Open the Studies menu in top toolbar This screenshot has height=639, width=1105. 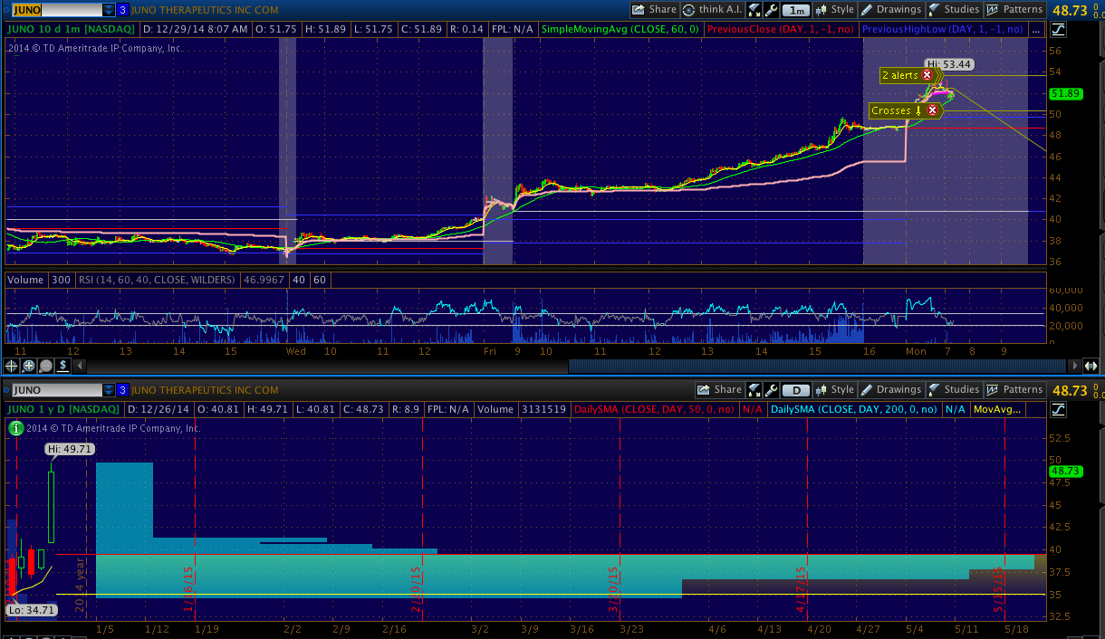pyautogui.click(x=954, y=10)
